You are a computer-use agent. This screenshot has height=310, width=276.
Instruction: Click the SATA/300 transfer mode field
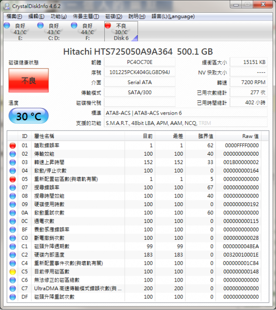140,92
